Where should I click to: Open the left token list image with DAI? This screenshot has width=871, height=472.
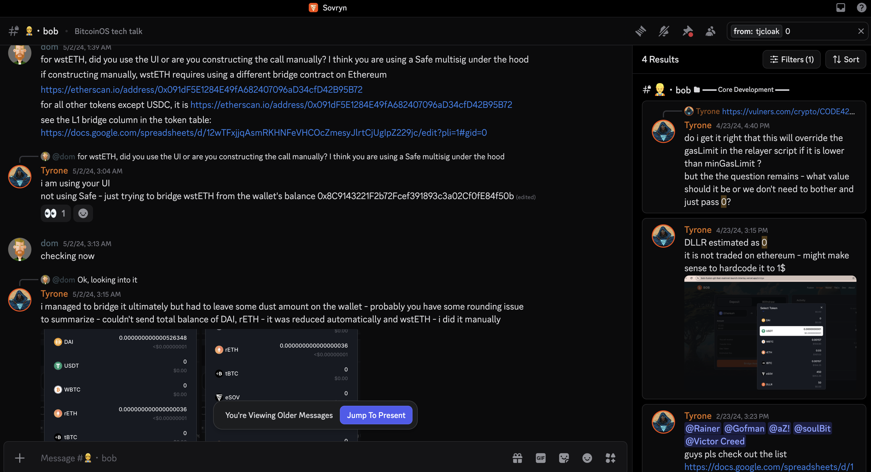click(120, 385)
